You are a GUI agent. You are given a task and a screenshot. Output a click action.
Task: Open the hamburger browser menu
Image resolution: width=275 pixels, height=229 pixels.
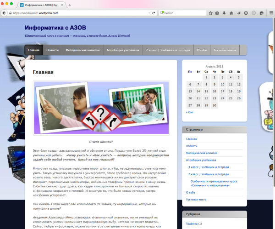(x=270, y=13)
